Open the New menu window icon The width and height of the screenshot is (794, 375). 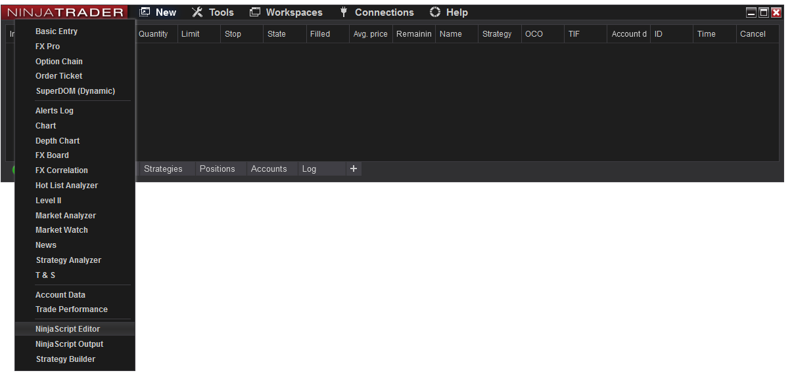(145, 12)
